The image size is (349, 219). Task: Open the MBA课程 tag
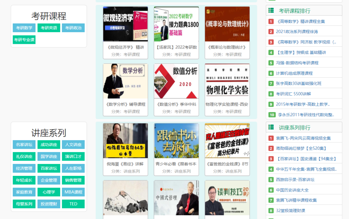click(x=73, y=192)
